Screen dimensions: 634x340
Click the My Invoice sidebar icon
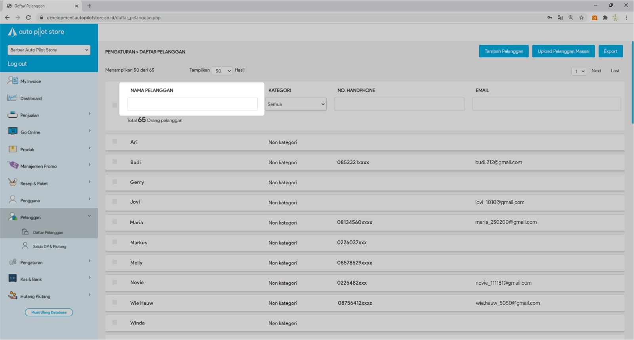[x=13, y=81]
